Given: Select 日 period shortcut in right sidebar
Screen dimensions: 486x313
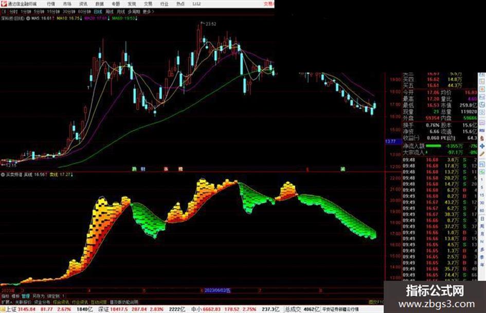Looking at the screenshot, I should pos(482,218).
